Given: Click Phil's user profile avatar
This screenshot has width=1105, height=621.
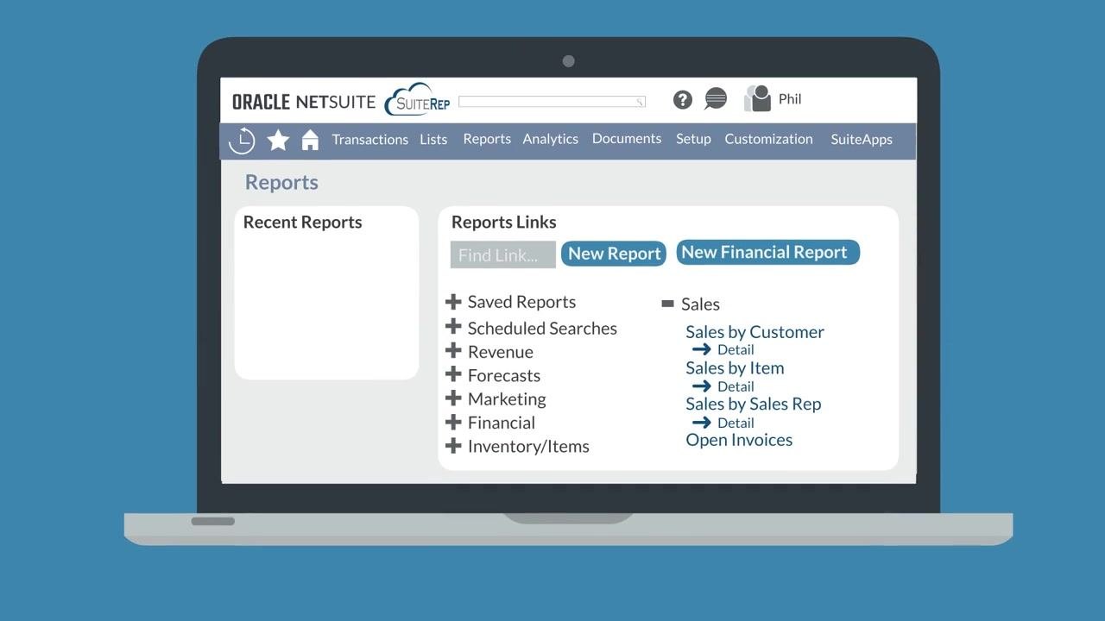Looking at the screenshot, I should [x=757, y=98].
